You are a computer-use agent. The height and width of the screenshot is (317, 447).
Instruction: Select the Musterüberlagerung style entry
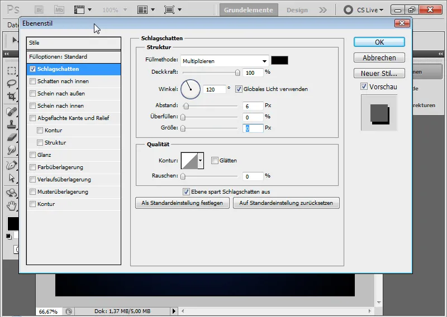(74, 191)
